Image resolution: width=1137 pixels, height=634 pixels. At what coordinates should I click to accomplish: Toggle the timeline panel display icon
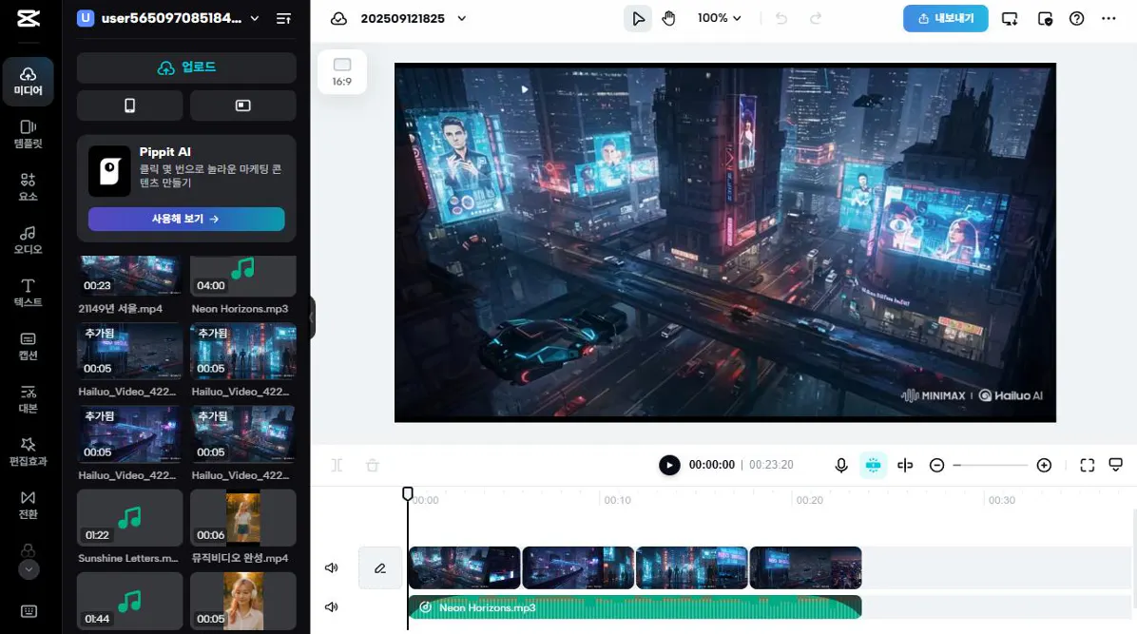(1116, 465)
